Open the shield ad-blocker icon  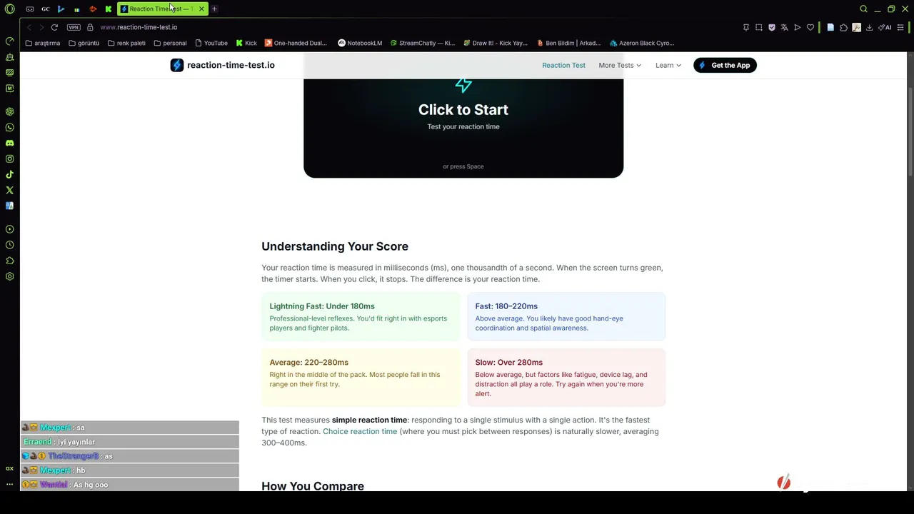tap(772, 27)
